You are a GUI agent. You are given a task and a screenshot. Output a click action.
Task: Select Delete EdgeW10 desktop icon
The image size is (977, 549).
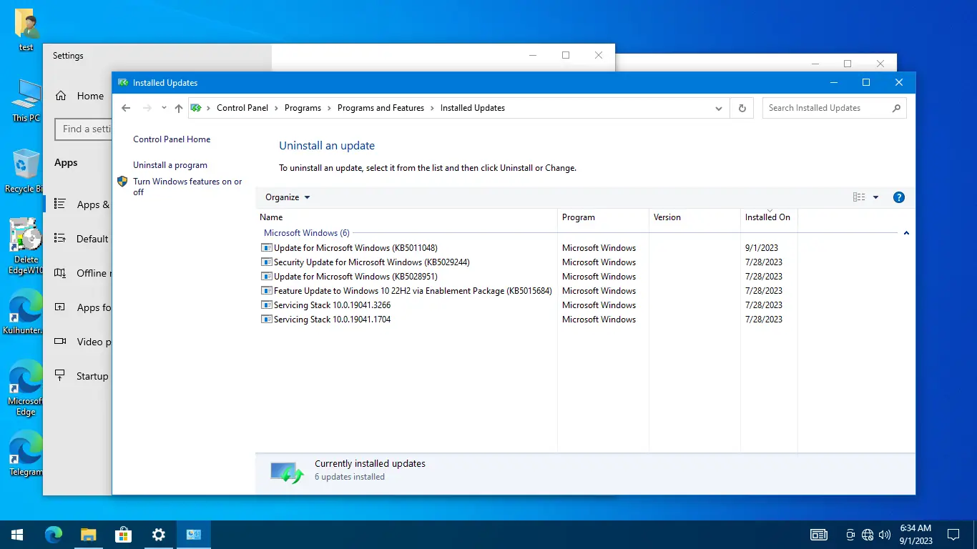point(26,246)
